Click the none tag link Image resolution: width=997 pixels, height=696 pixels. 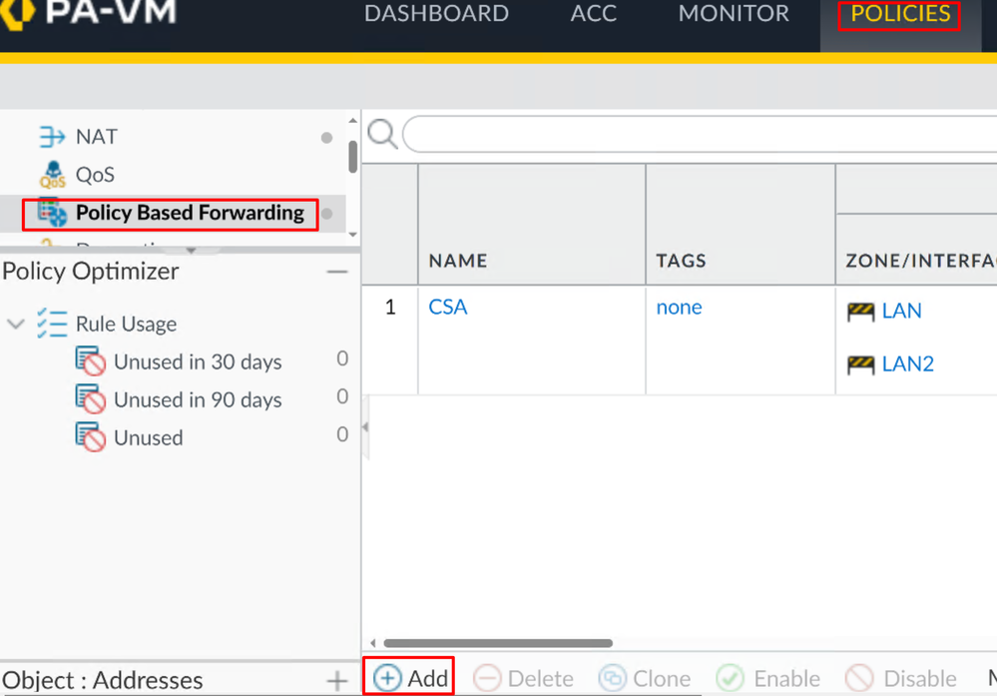(679, 308)
